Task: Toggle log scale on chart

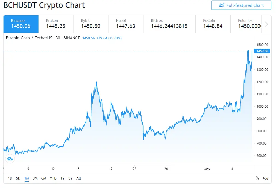Action: click(x=266, y=178)
